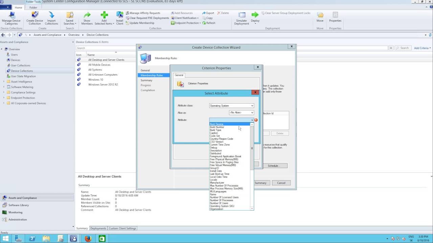
Task: Select Windows Server 2012 R2 row
Action: click(x=103, y=85)
